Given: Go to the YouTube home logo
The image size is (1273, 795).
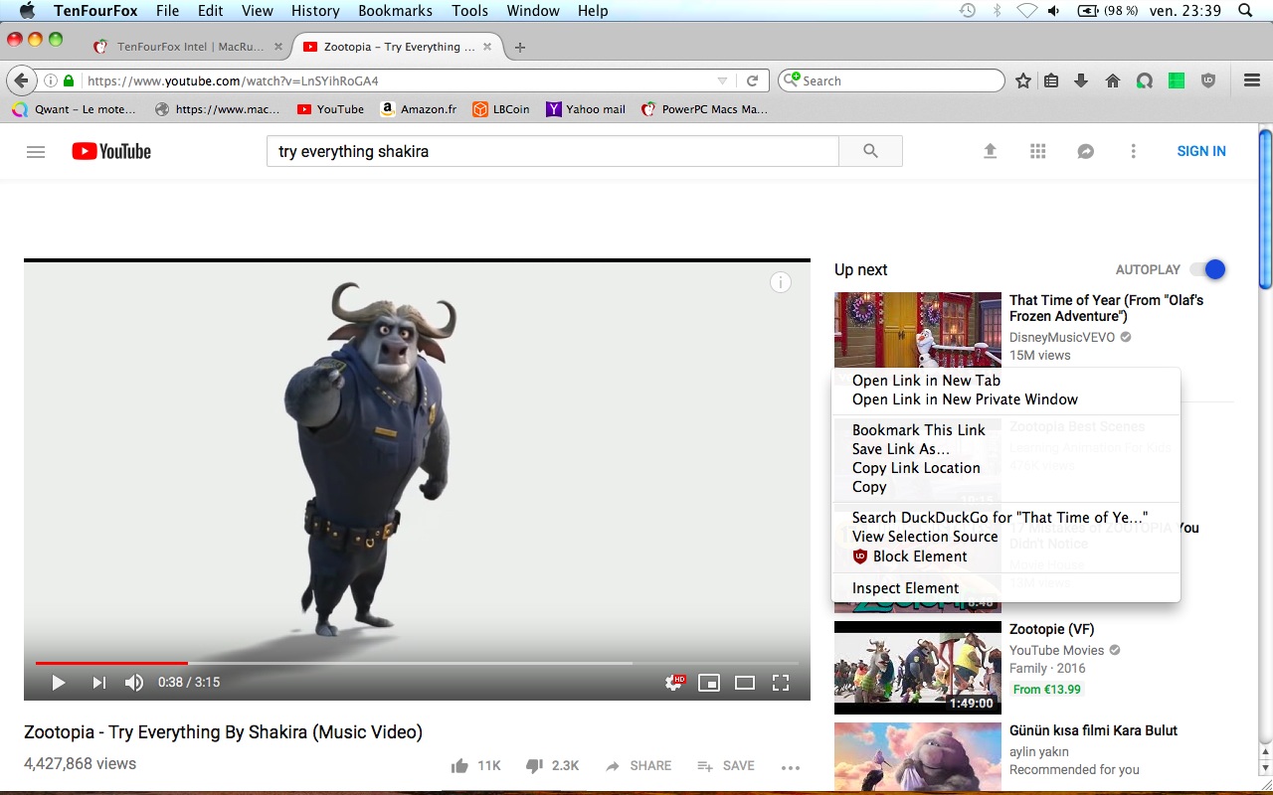Looking at the screenshot, I should (111, 151).
